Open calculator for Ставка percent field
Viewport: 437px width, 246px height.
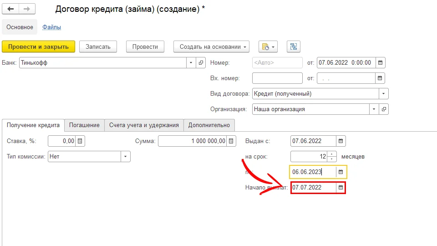80,141
